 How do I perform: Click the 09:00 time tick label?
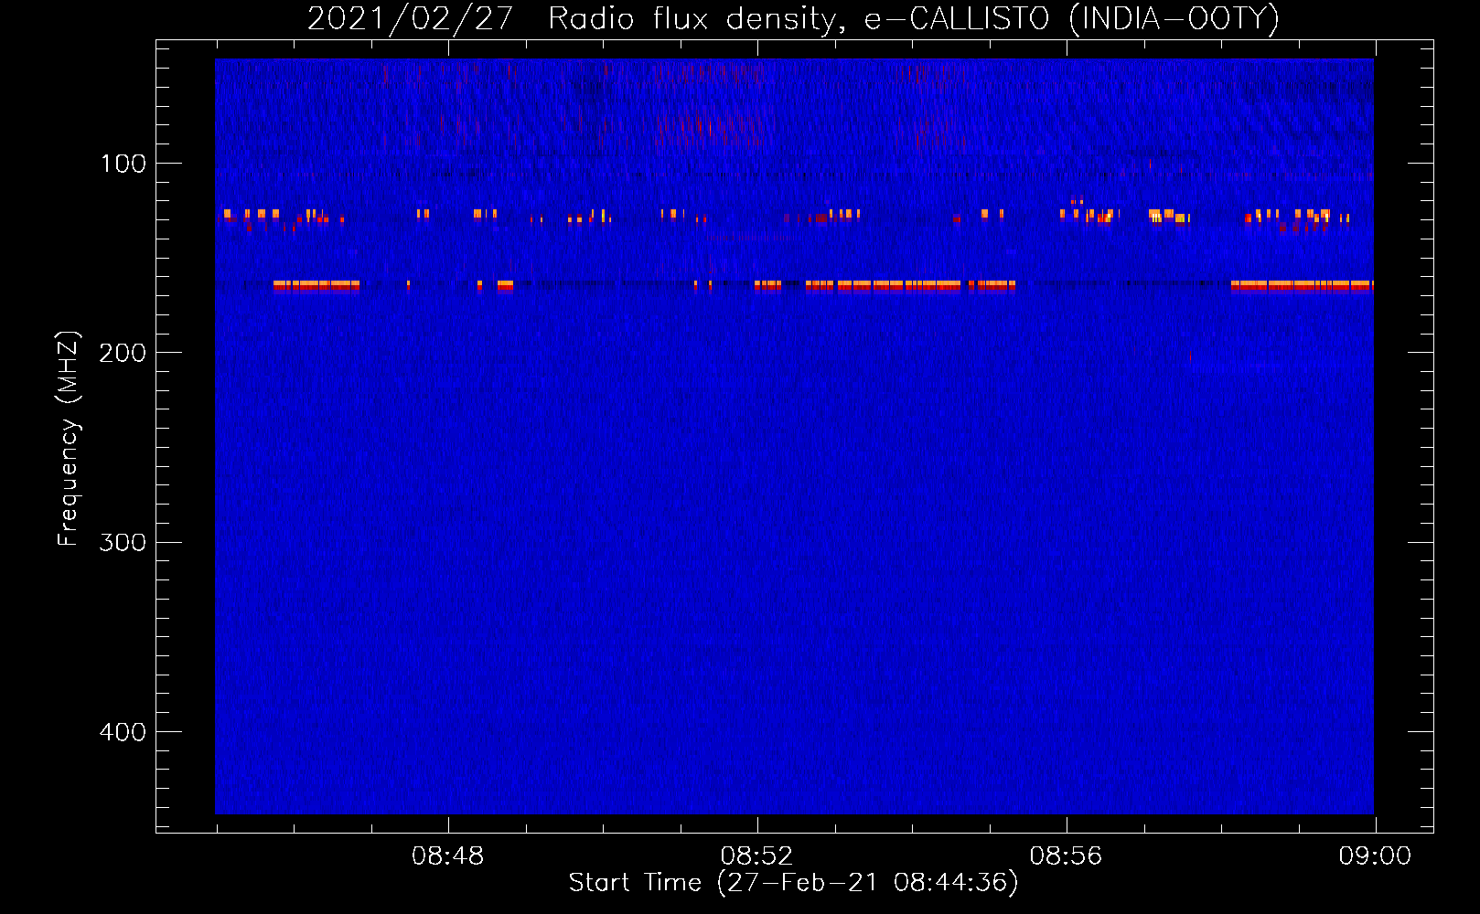click(1375, 856)
